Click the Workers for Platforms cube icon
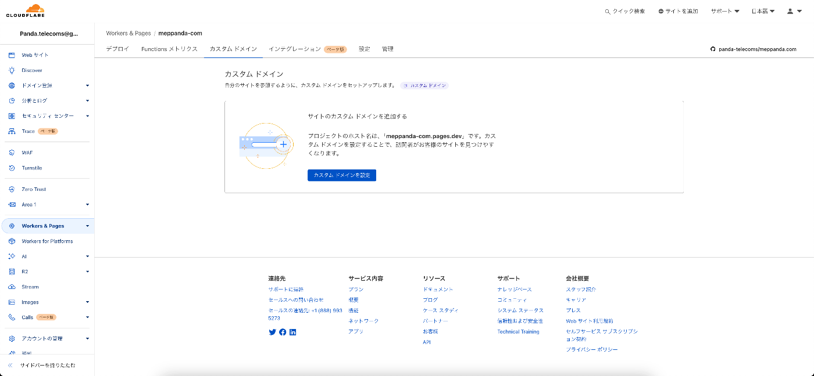Image resolution: width=814 pixels, height=376 pixels. pos(12,241)
